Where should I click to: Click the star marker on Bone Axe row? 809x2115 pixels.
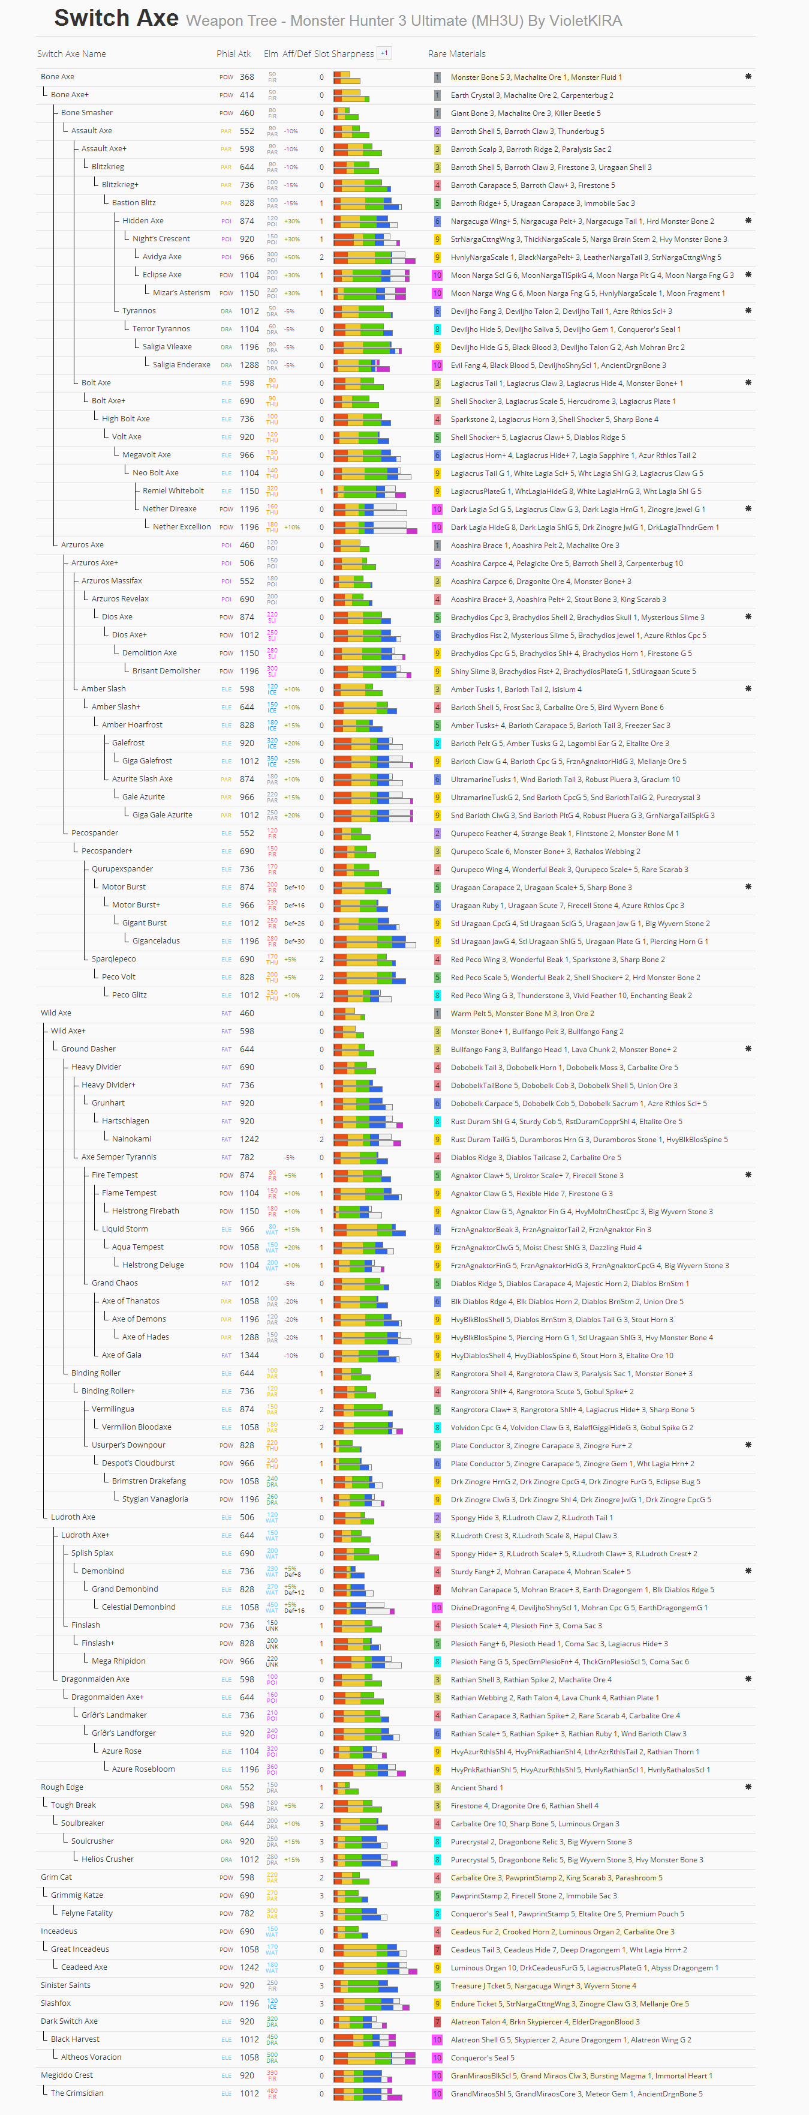click(748, 76)
